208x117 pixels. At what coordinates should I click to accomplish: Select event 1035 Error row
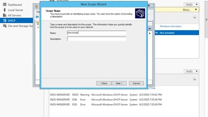click(x=106, y=105)
